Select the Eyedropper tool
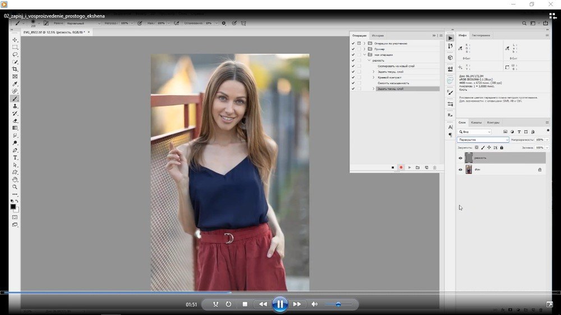Viewport: 561px width, 315px height. point(15,84)
